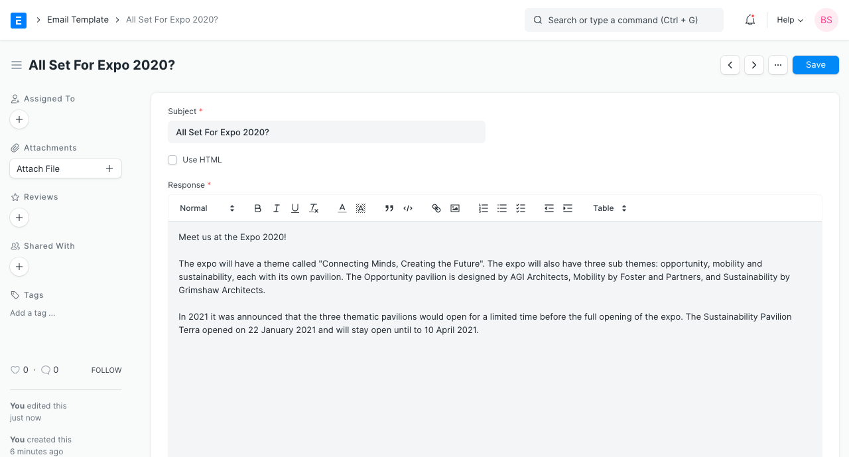This screenshot has width=849, height=457.
Task: Follow this email template
Action: [106, 370]
